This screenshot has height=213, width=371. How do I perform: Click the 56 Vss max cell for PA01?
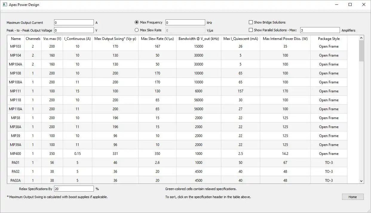pyautogui.click(x=52, y=163)
